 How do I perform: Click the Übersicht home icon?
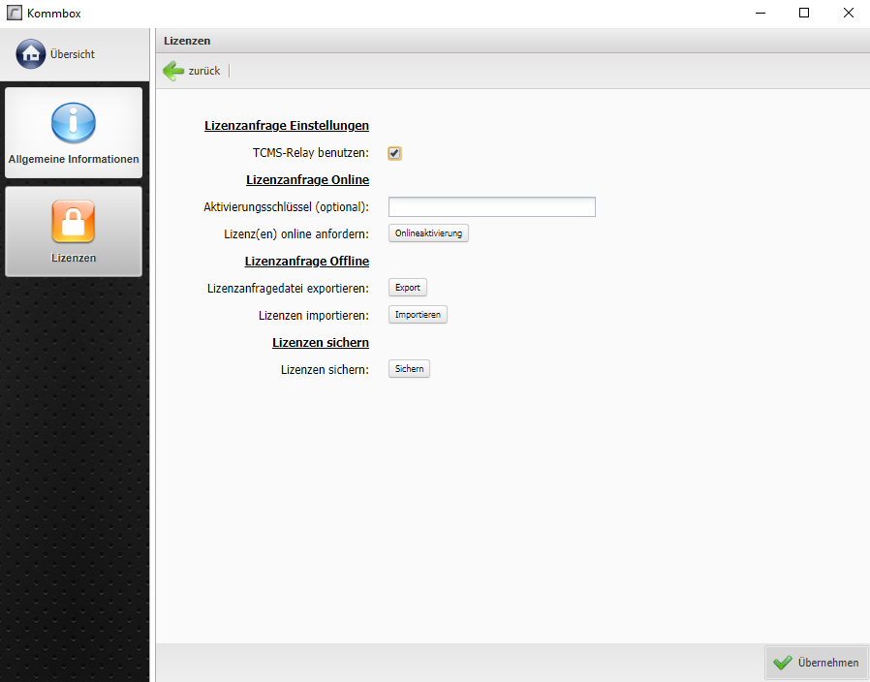[x=31, y=54]
